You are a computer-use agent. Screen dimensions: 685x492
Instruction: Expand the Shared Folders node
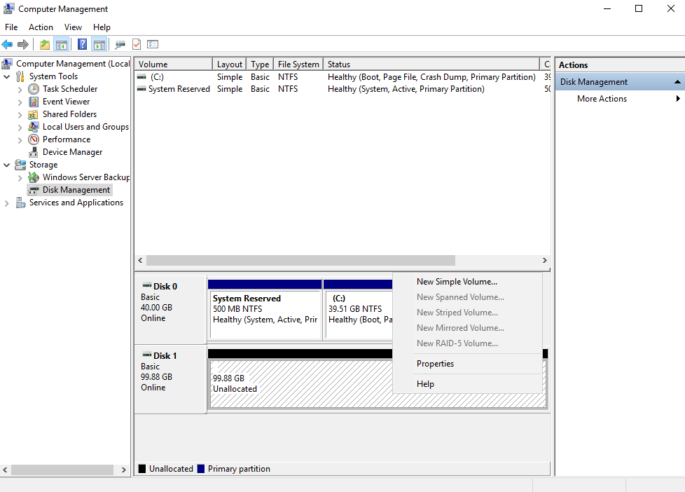(20, 114)
